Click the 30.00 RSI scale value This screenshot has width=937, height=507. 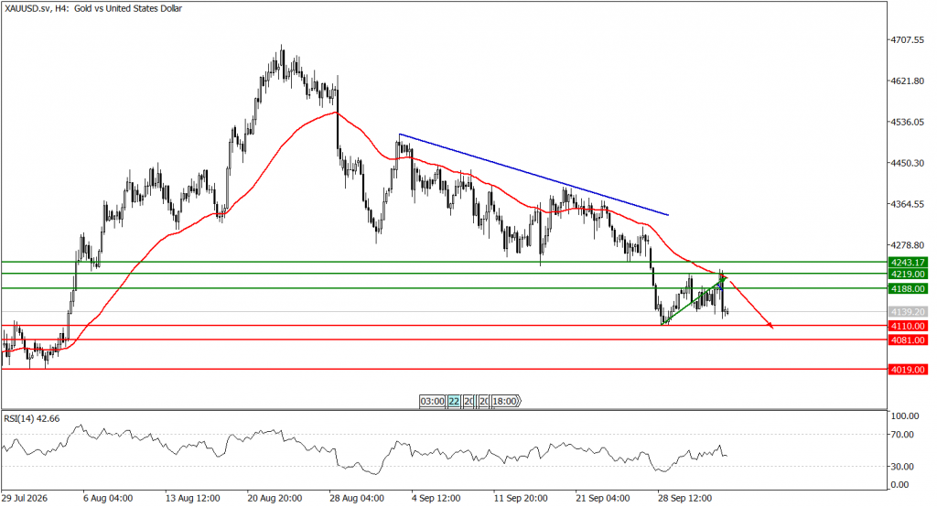coord(902,467)
